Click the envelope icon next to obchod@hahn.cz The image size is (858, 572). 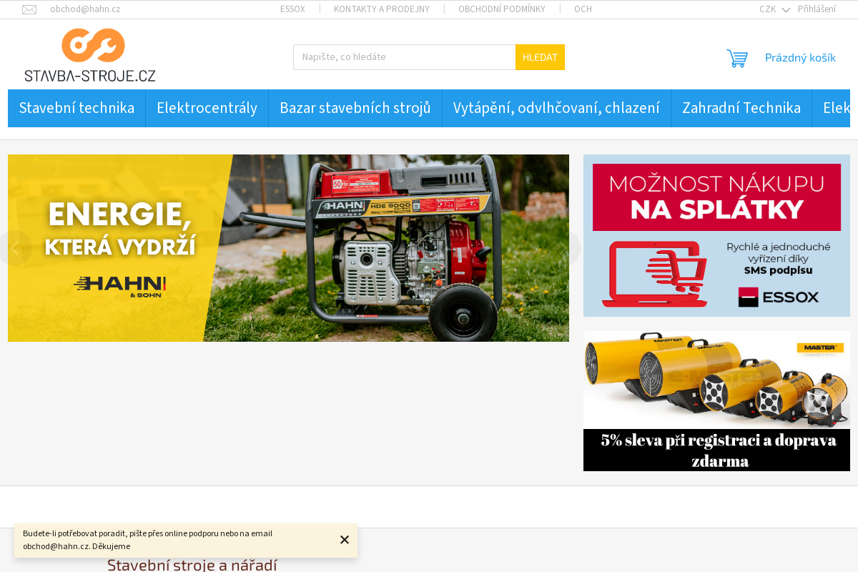coord(29,9)
